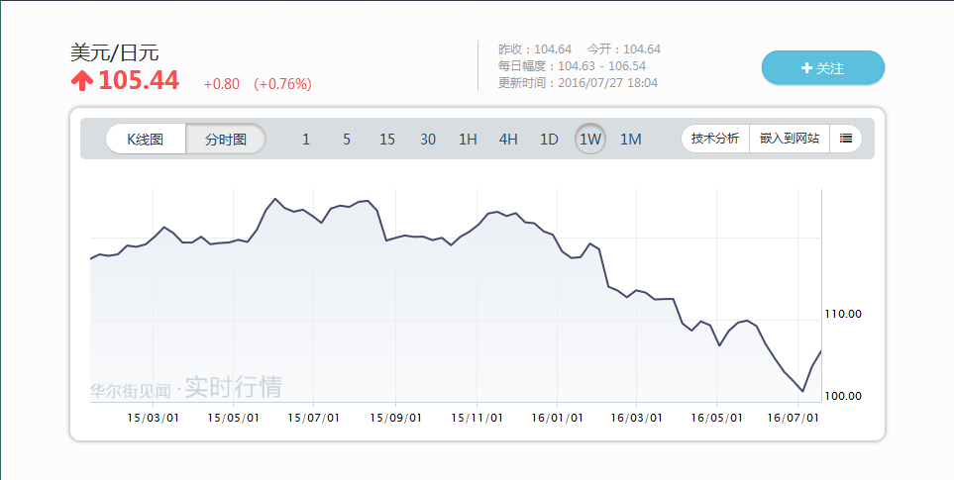Click the 美元/日元 currency pair title
Image resolution: width=954 pixels, height=480 pixels.
tap(114, 52)
